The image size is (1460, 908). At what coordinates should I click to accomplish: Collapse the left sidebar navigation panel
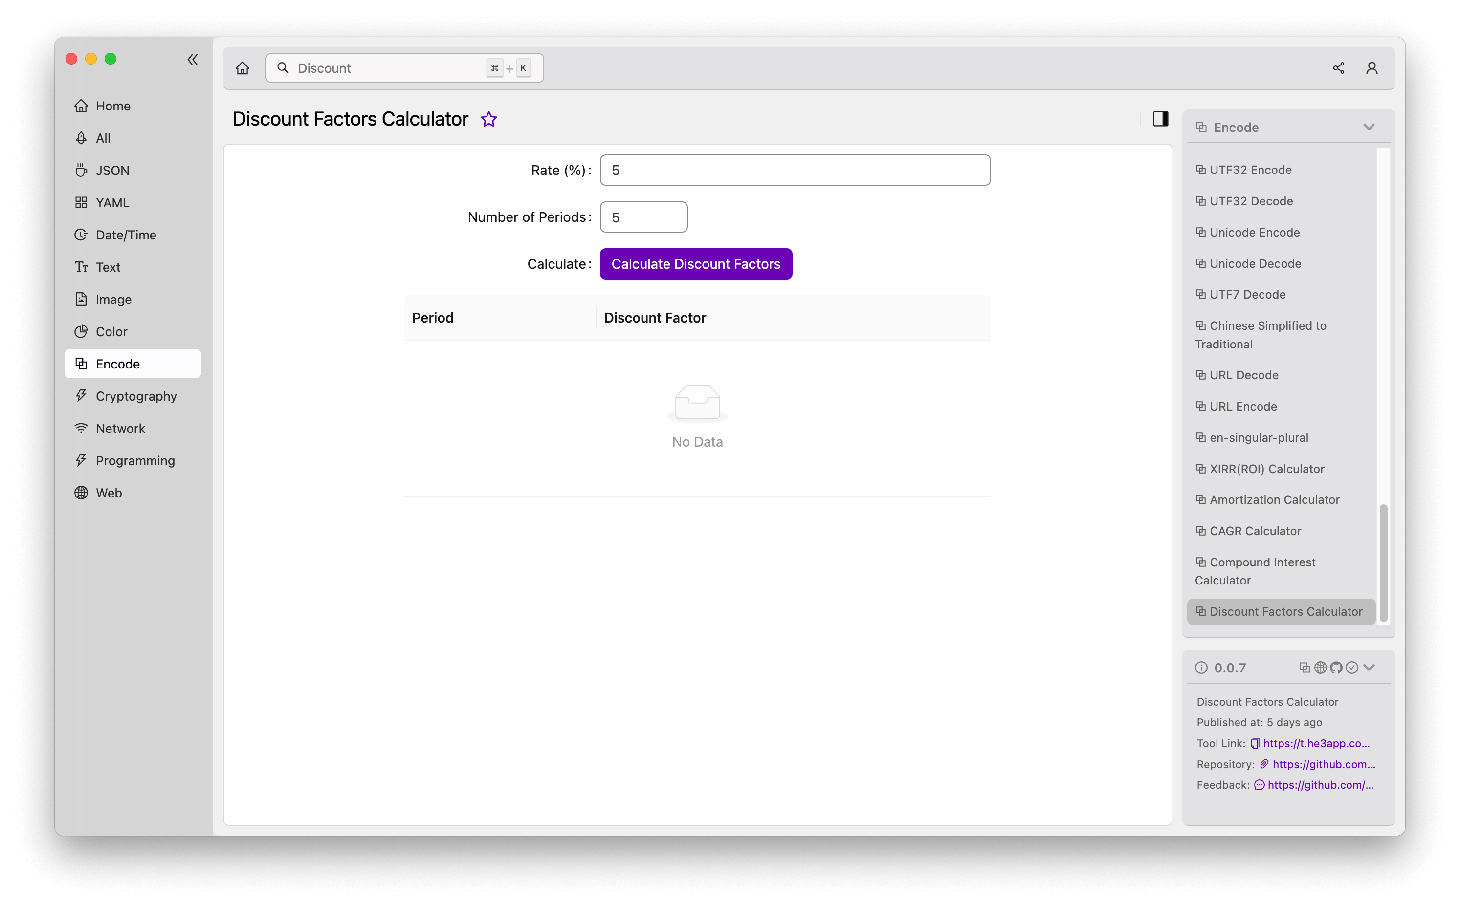click(193, 60)
